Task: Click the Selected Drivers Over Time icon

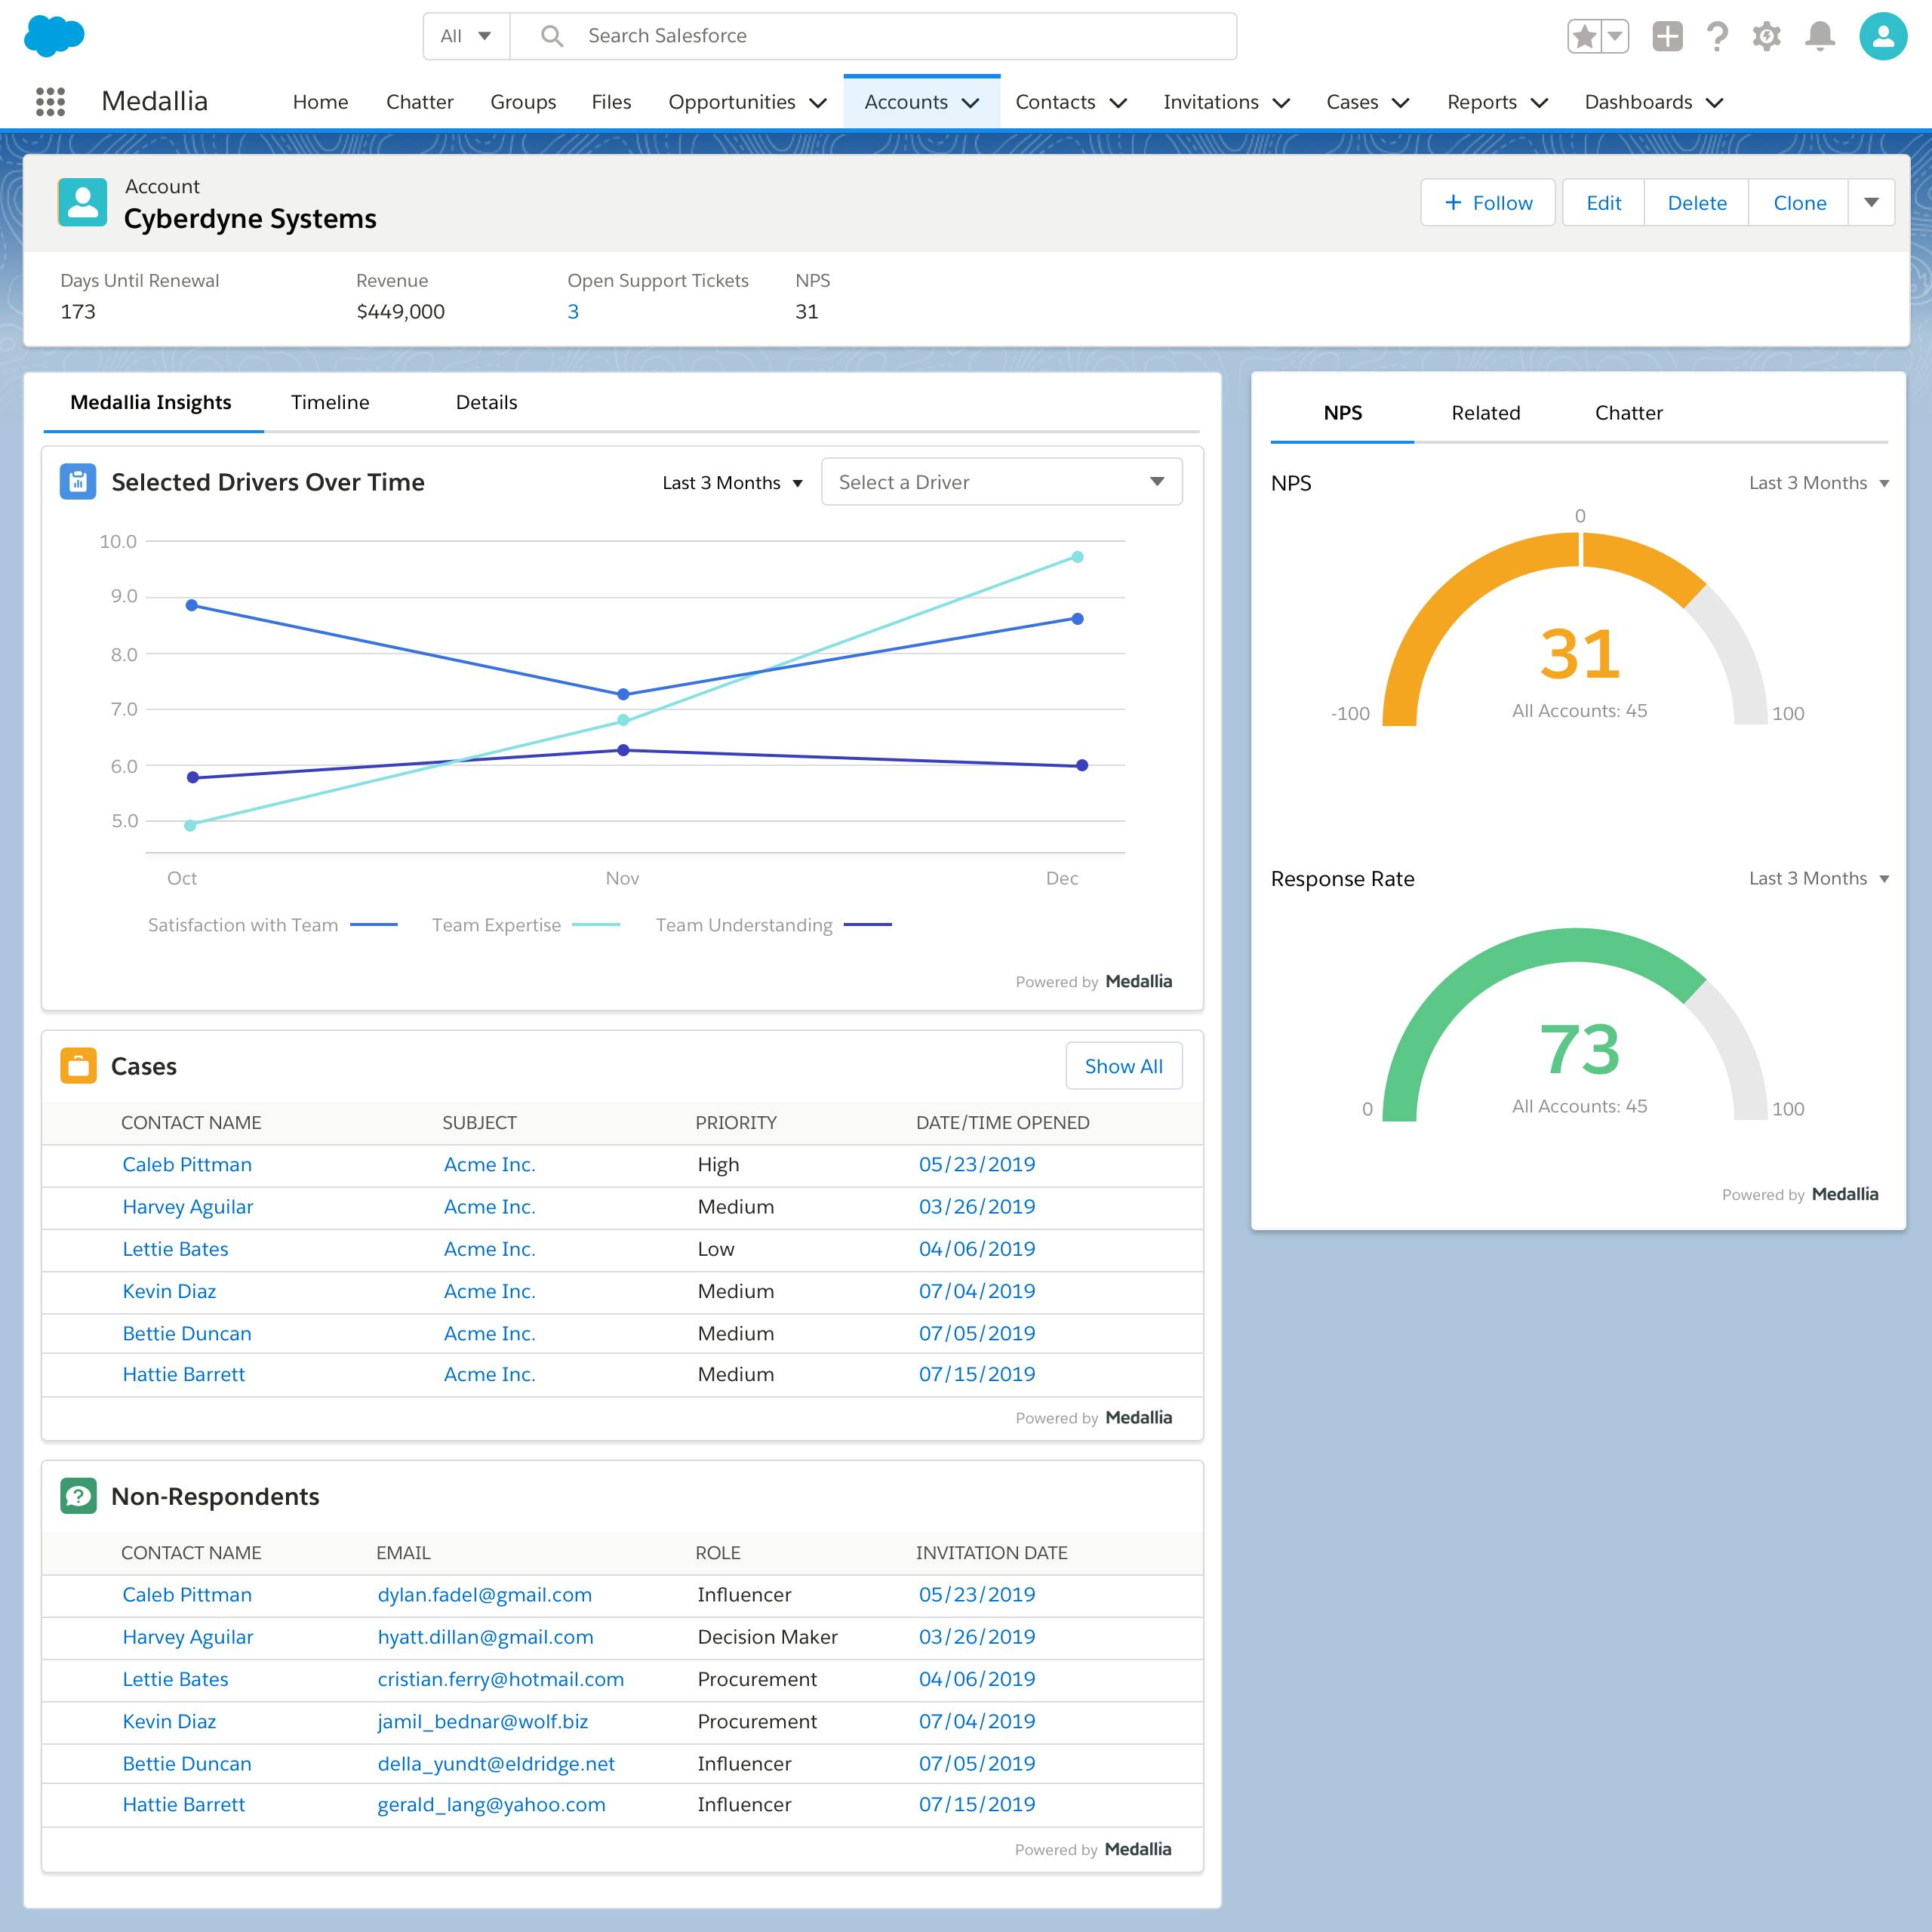Action: coord(78,482)
